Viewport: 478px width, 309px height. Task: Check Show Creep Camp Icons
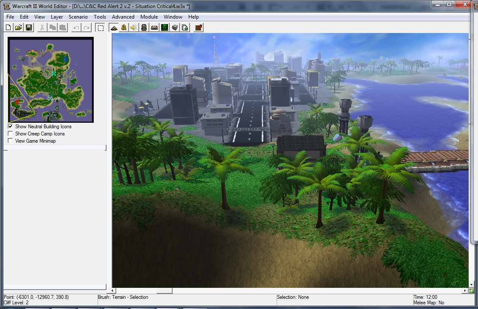click(10, 133)
